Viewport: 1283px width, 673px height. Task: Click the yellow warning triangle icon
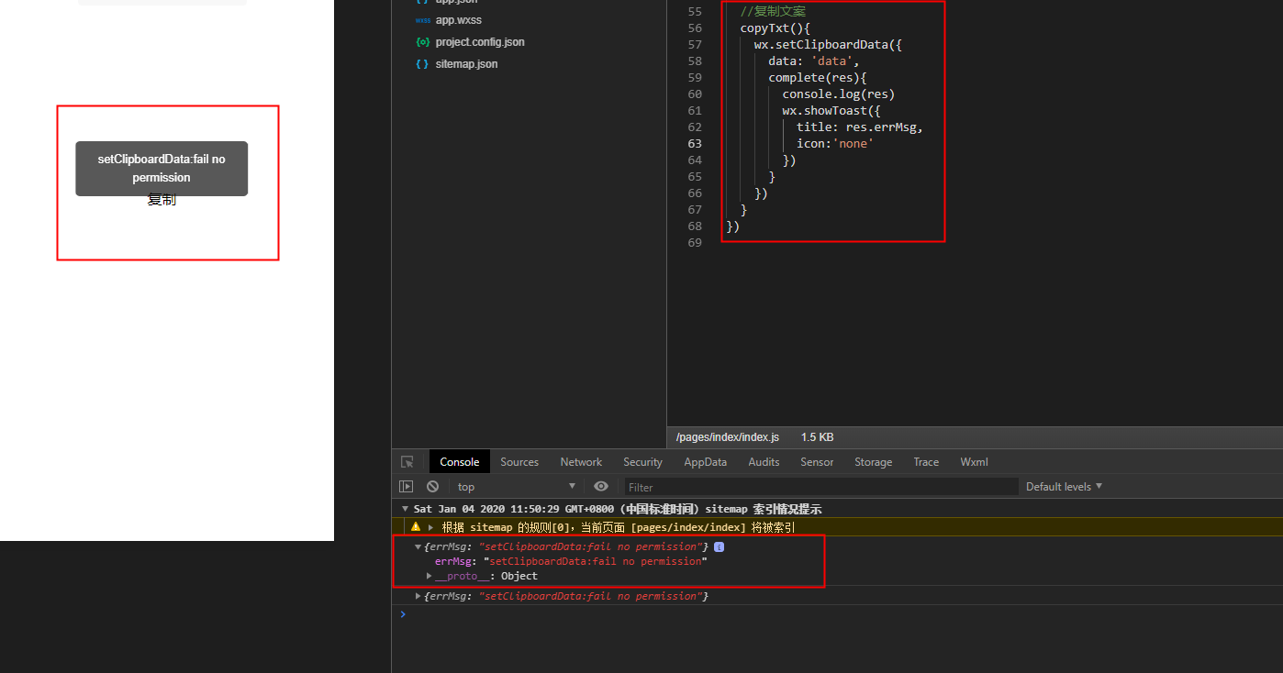tap(416, 527)
